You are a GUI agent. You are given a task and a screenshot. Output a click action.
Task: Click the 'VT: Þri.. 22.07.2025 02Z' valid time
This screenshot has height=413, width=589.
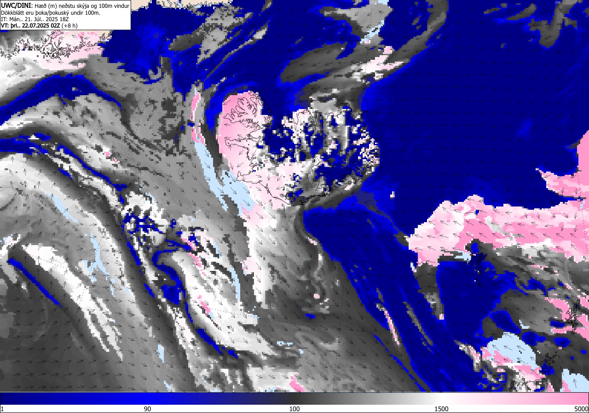(30, 26)
